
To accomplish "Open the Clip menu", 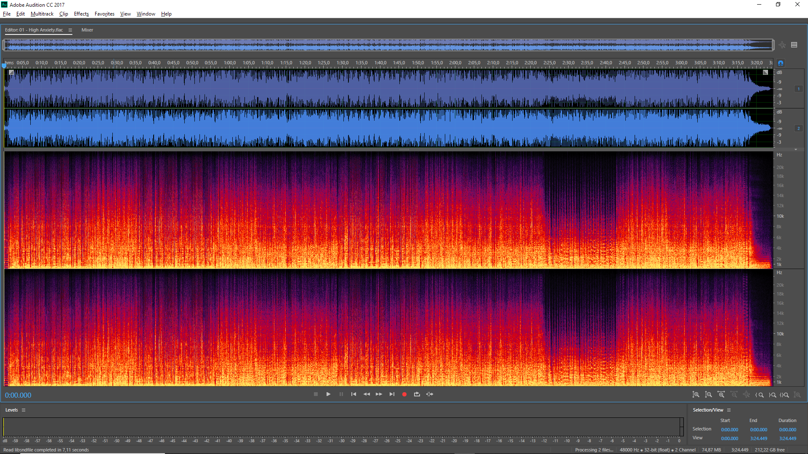I will [64, 14].
